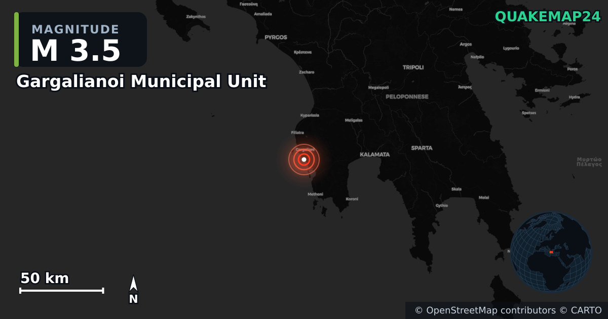Click the 50 km scale bar
This screenshot has height=319, width=608.
62,284
